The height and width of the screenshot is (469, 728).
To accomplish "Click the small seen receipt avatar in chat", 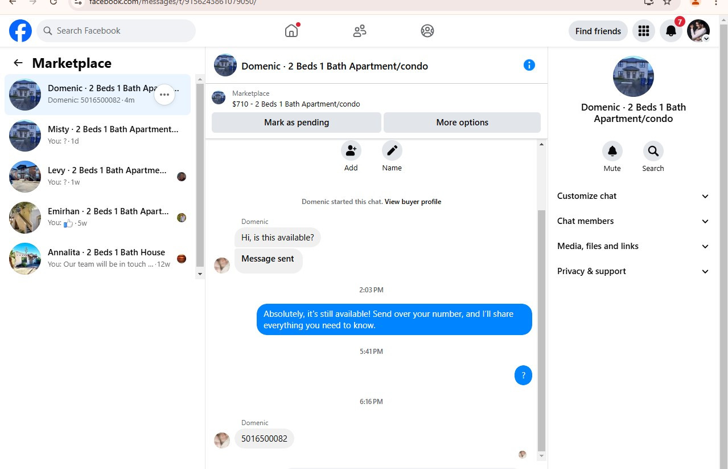I will coord(523,455).
